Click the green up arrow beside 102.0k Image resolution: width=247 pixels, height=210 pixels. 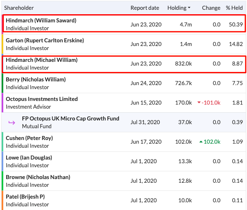tap(201, 142)
